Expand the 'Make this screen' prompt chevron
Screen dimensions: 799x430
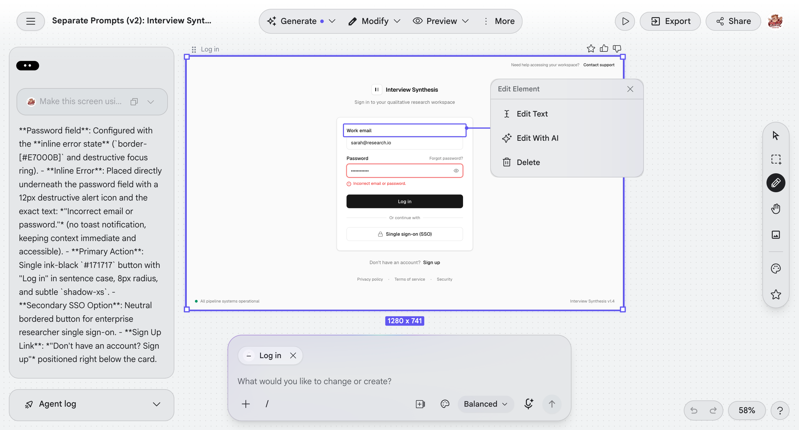click(x=151, y=102)
